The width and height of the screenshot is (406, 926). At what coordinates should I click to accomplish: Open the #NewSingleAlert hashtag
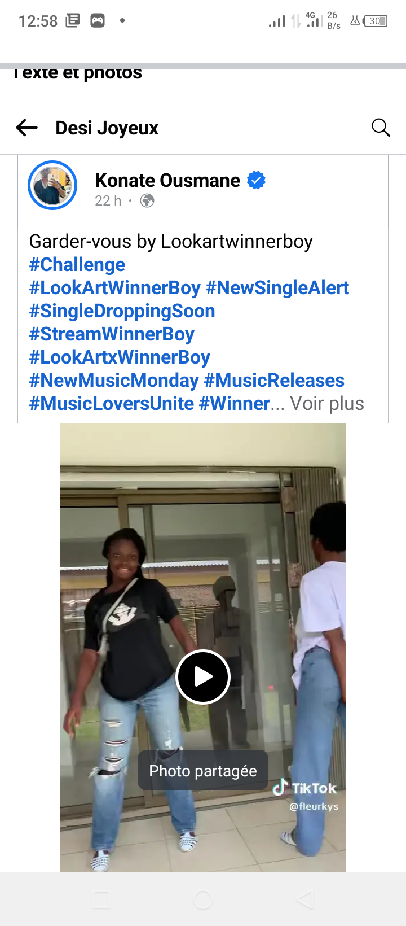pos(277,288)
